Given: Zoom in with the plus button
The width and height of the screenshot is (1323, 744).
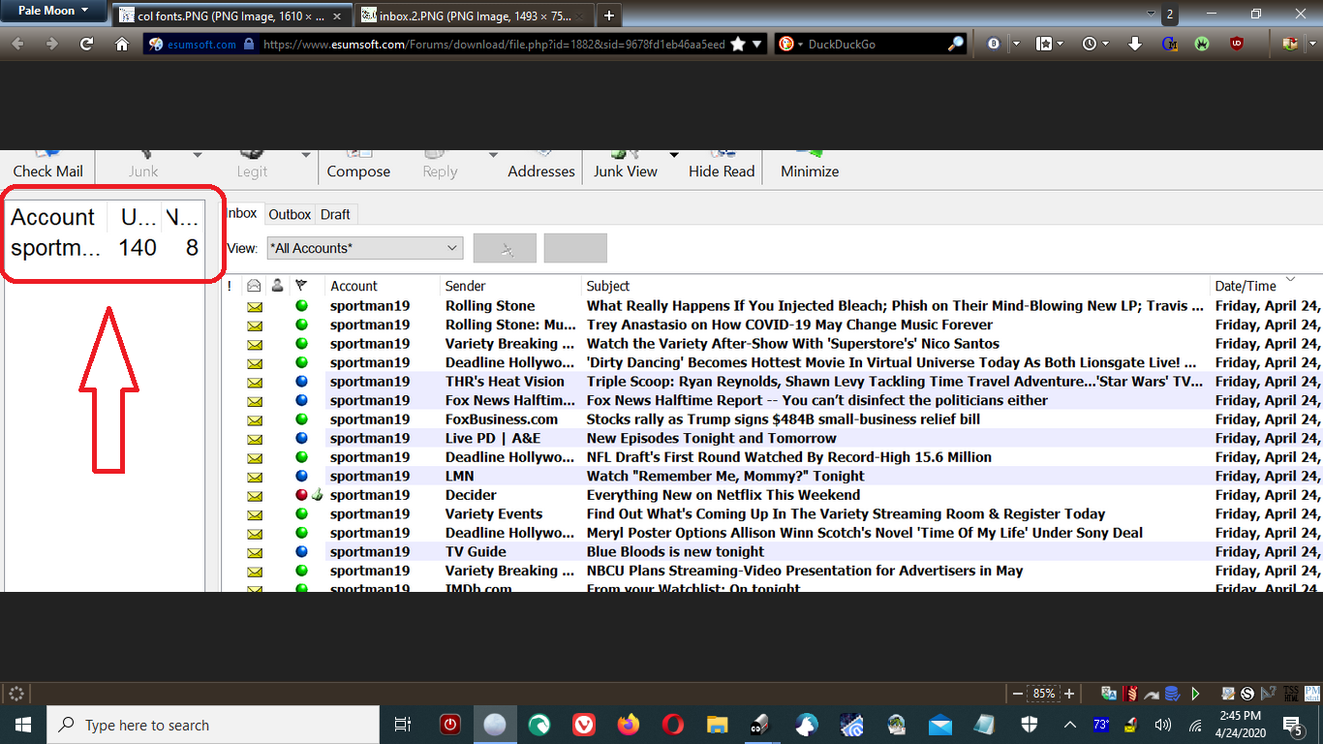Looking at the screenshot, I should pos(1069,694).
